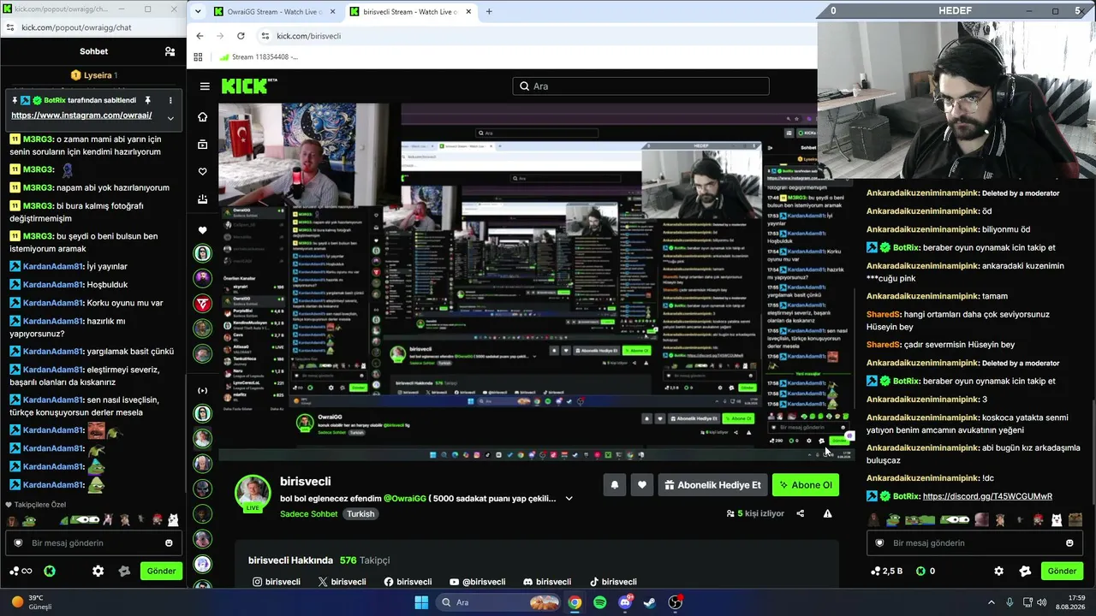The width and height of the screenshot is (1096, 616).
Task: Go to Kick home via sidebar house icon
Action: click(202, 116)
